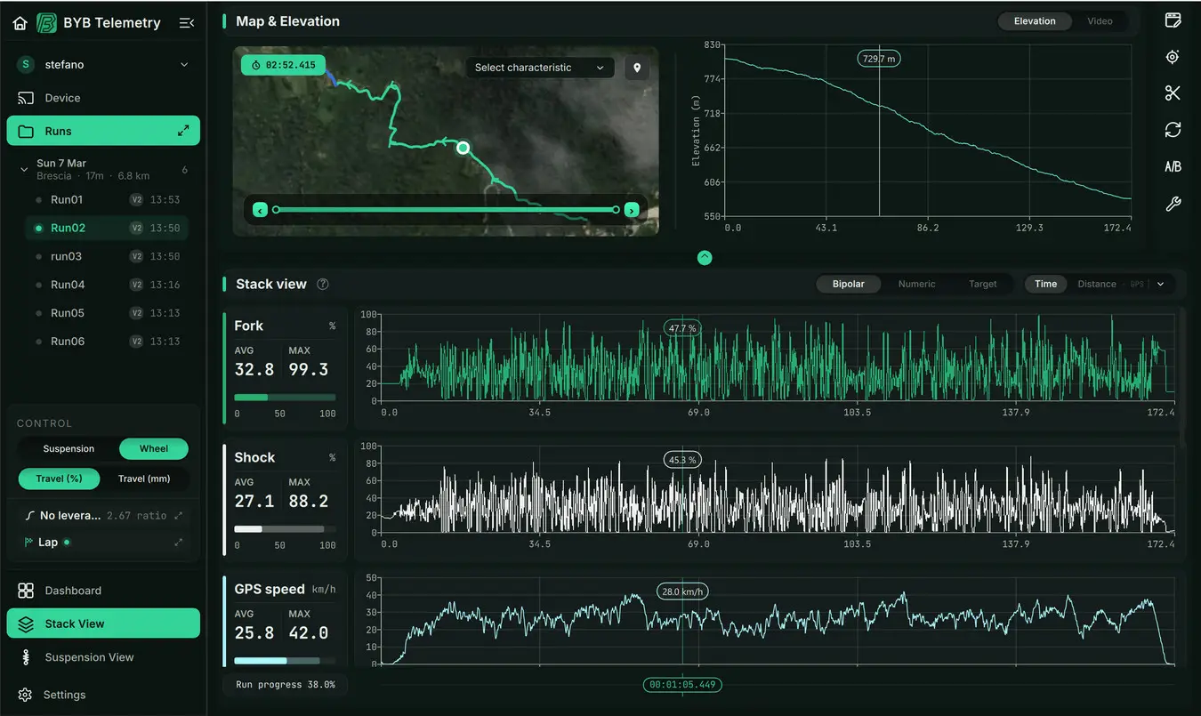Go to home via the house icon
Viewport: 1201px width, 716px height.
point(20,23)
